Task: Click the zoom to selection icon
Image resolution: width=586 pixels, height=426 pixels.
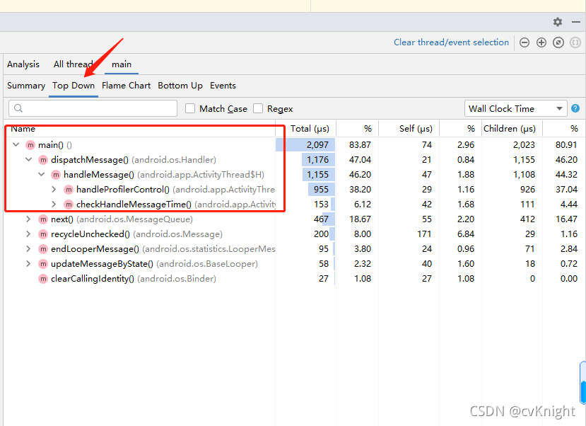Action: 575,42
